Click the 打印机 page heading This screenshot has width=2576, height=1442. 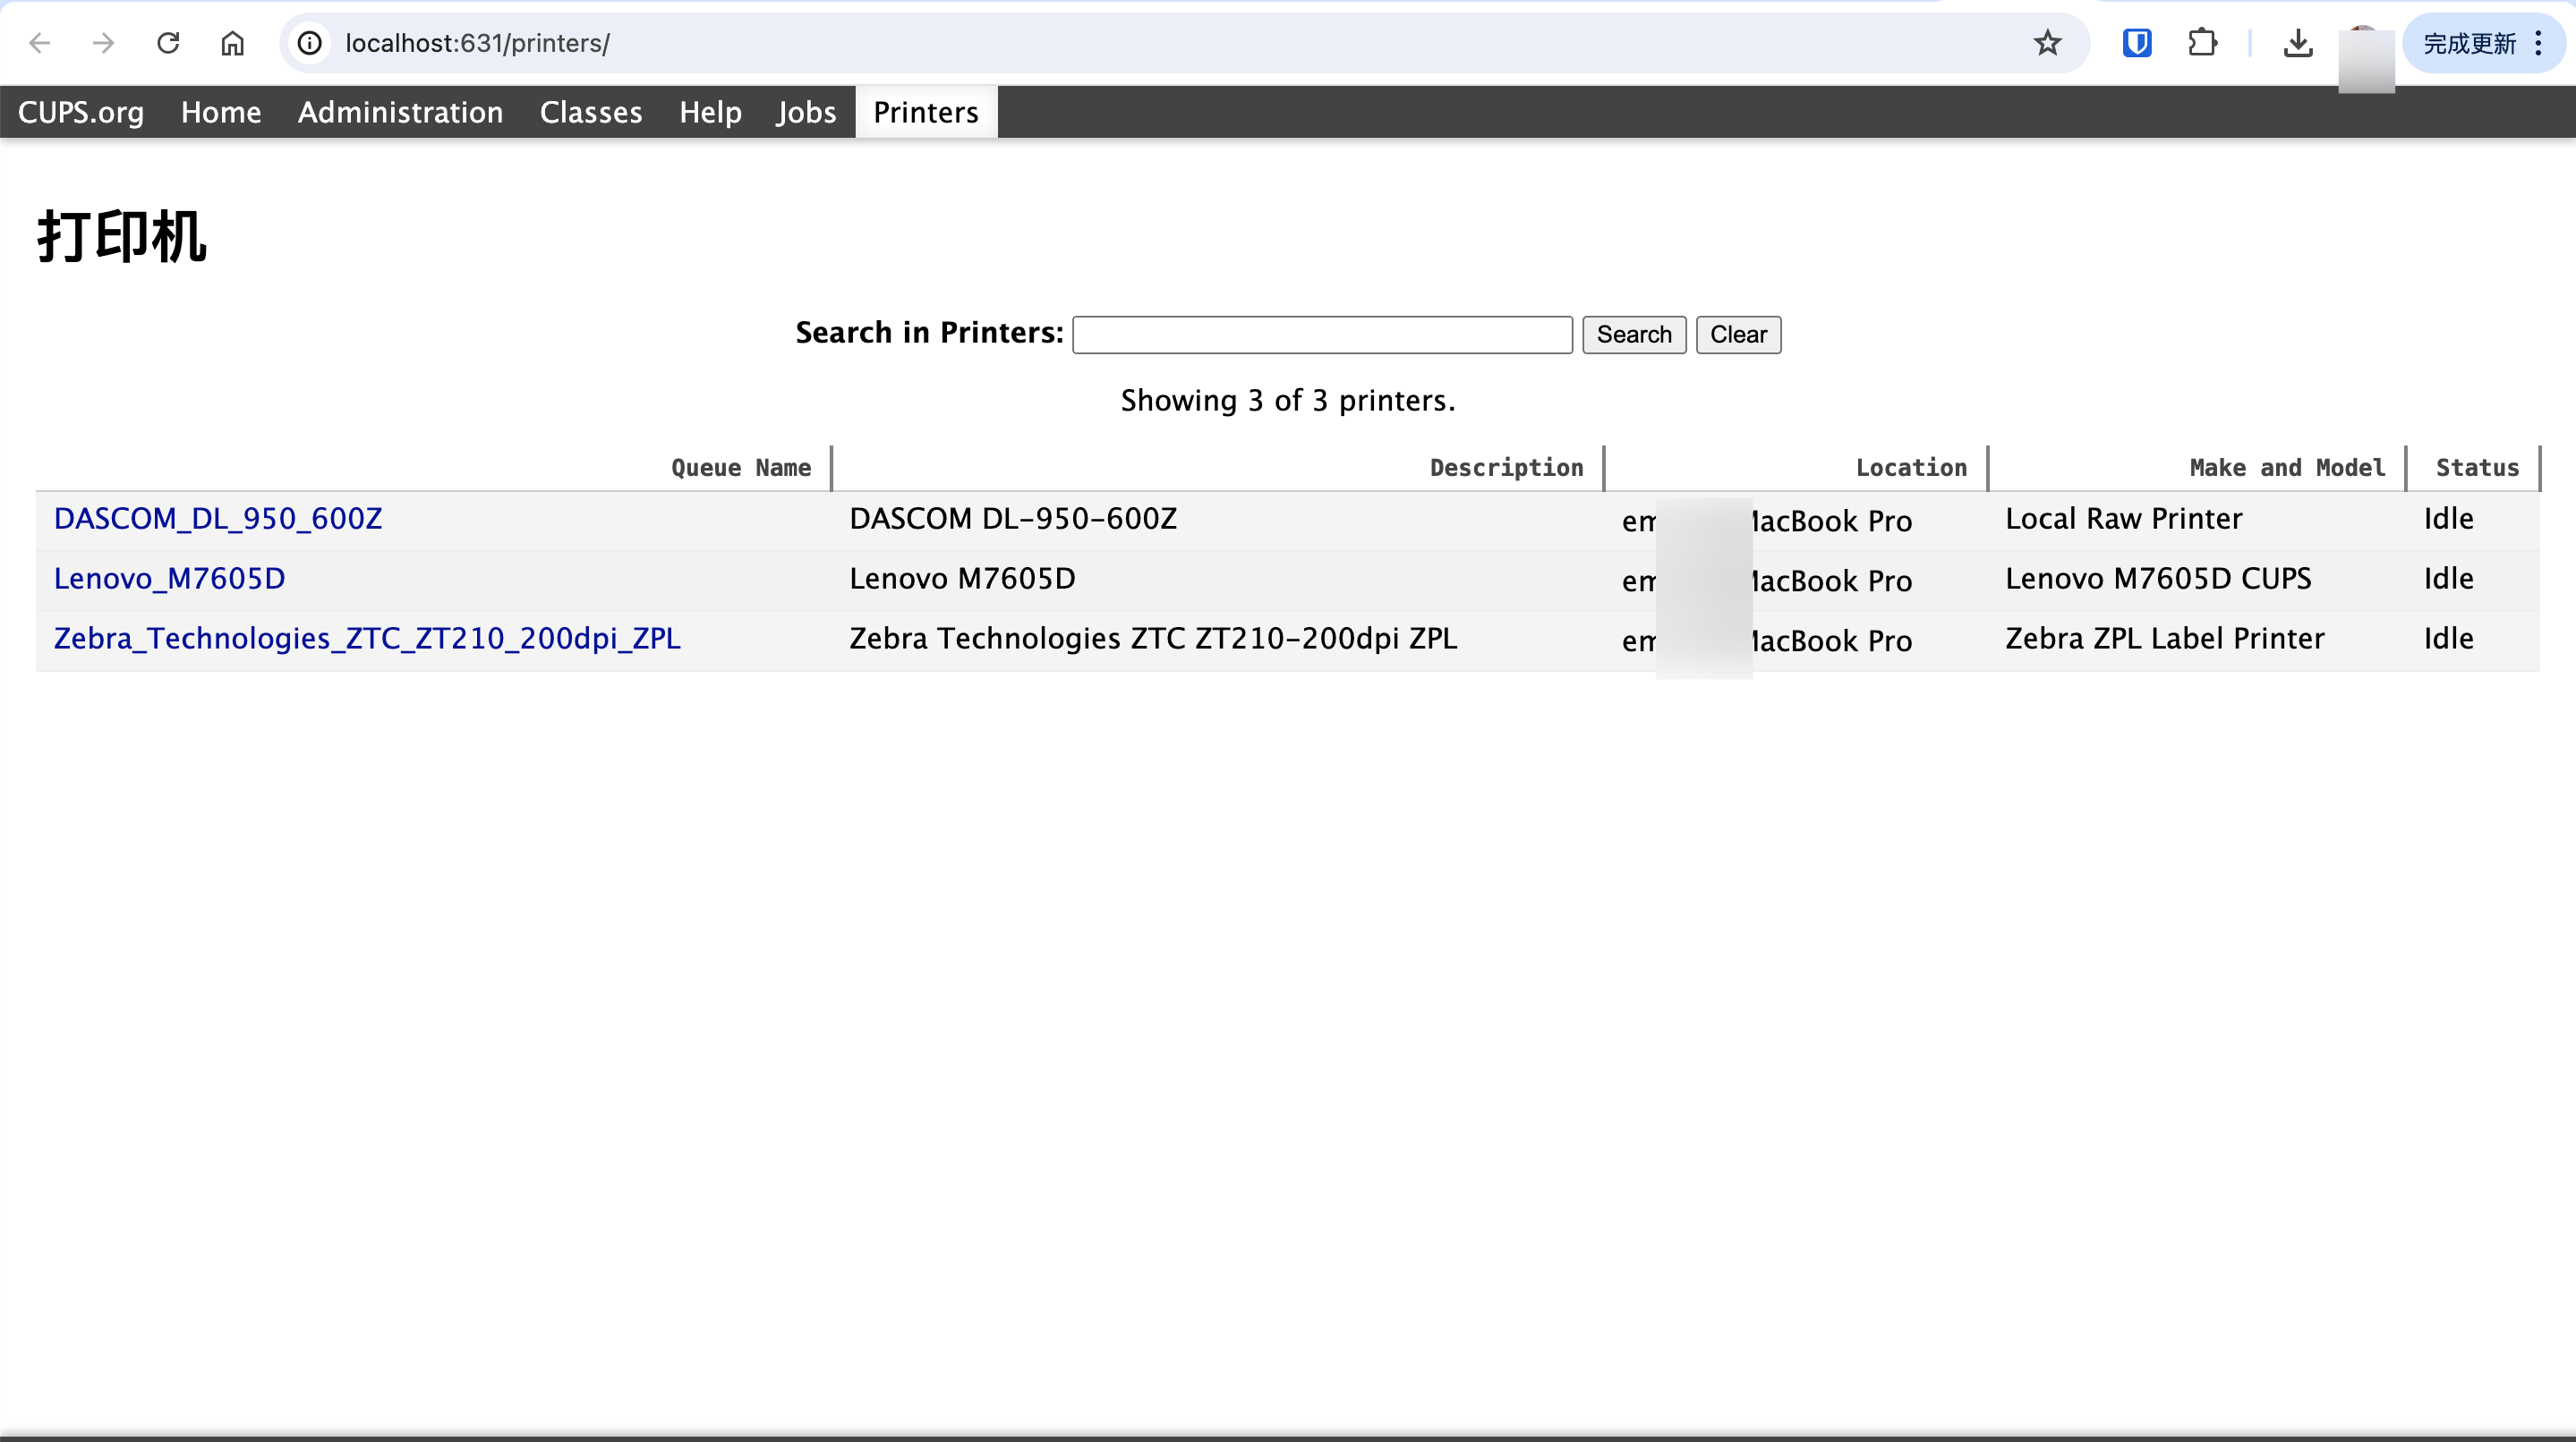(x=122, y=238)
